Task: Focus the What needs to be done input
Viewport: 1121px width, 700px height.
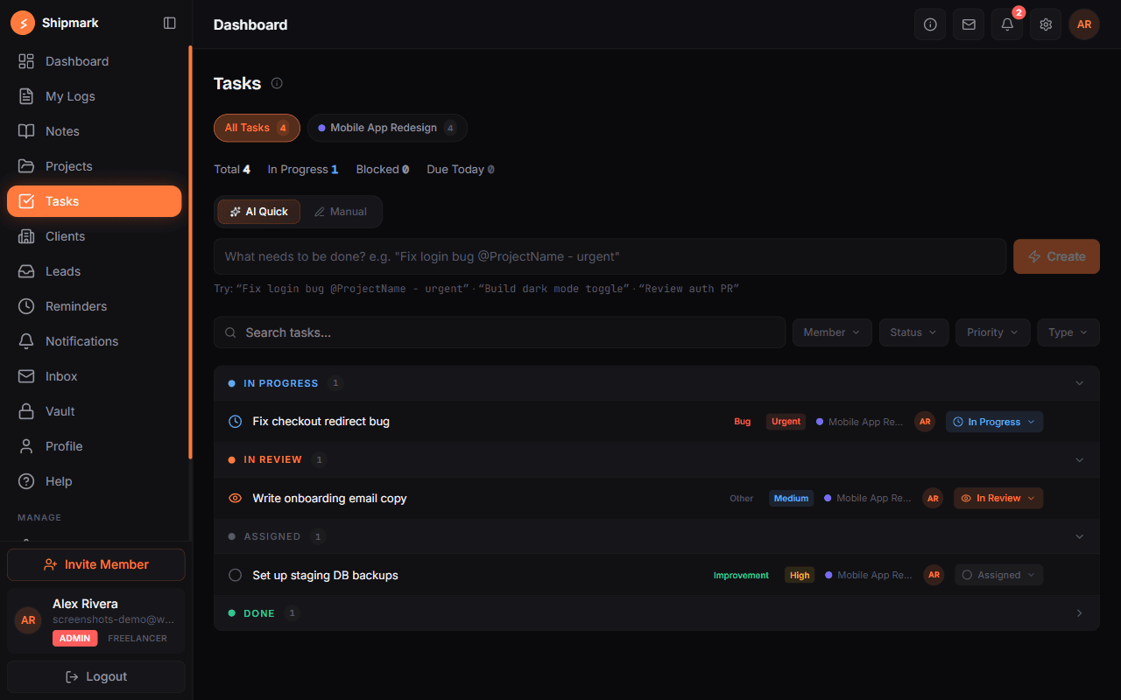Action: (610, 256)
